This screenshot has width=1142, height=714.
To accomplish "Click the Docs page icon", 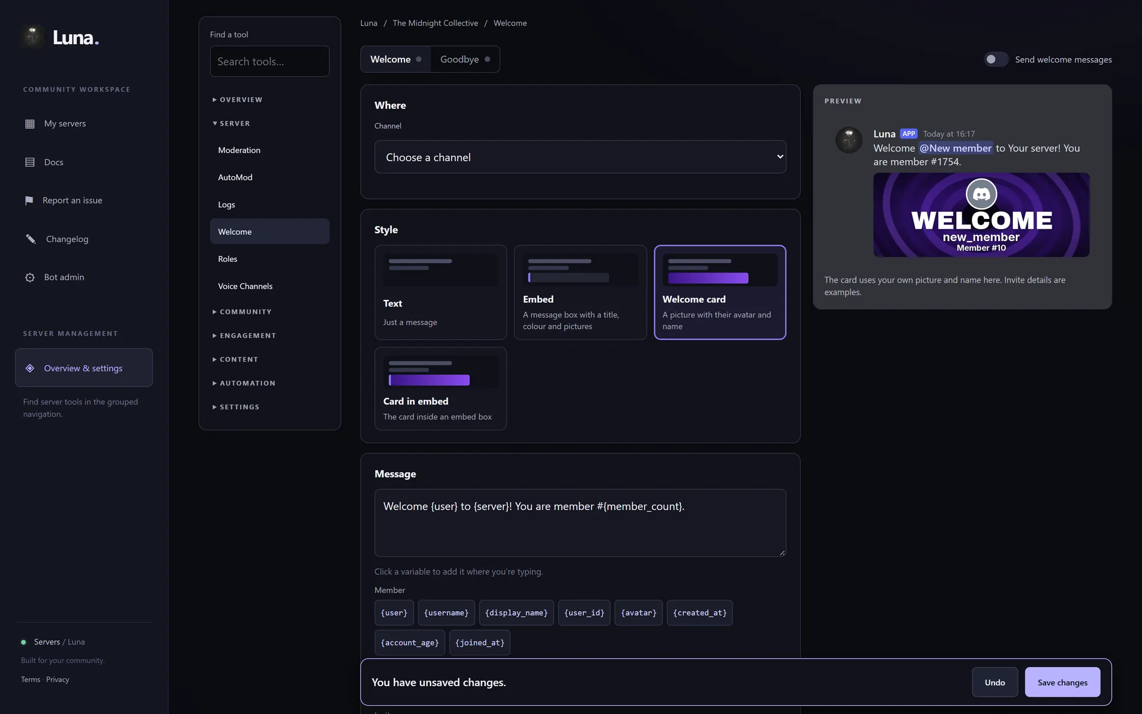I will pyautogui.click(x=30, y=162).
